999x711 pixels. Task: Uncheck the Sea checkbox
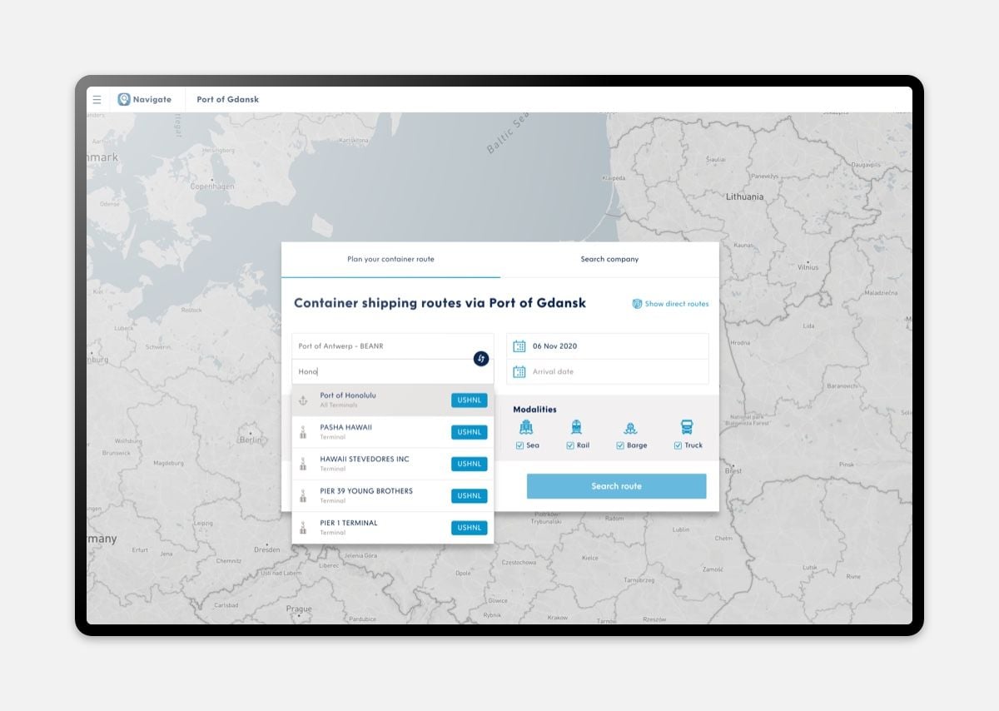click(x=519, y=445)
